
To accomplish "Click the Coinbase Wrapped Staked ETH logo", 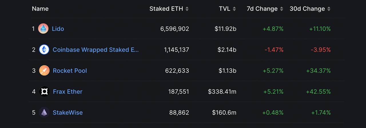I will [x=44, y=50].
